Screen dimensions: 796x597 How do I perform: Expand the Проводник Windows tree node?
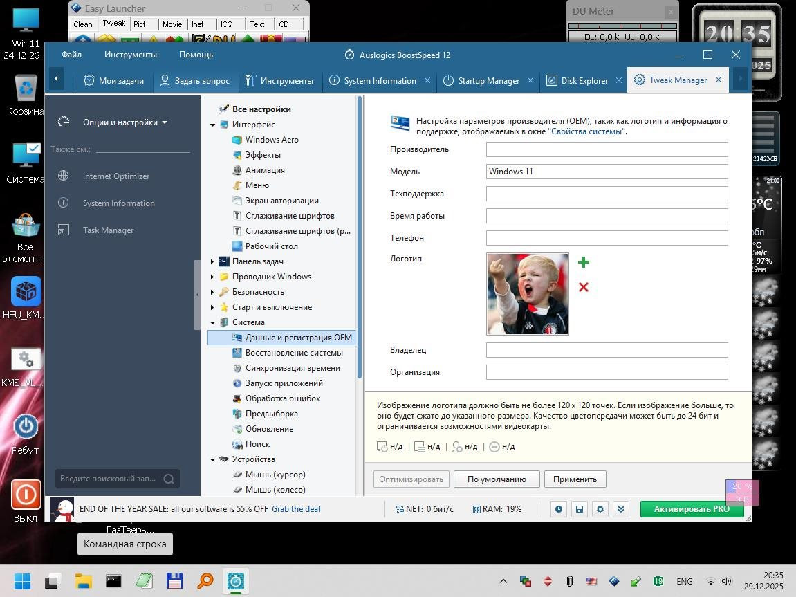[x=213, y=277]
